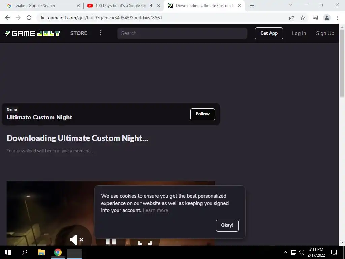Close the Game Jolt download tab
The image size is (345, 259).
[x=239, y=6]
